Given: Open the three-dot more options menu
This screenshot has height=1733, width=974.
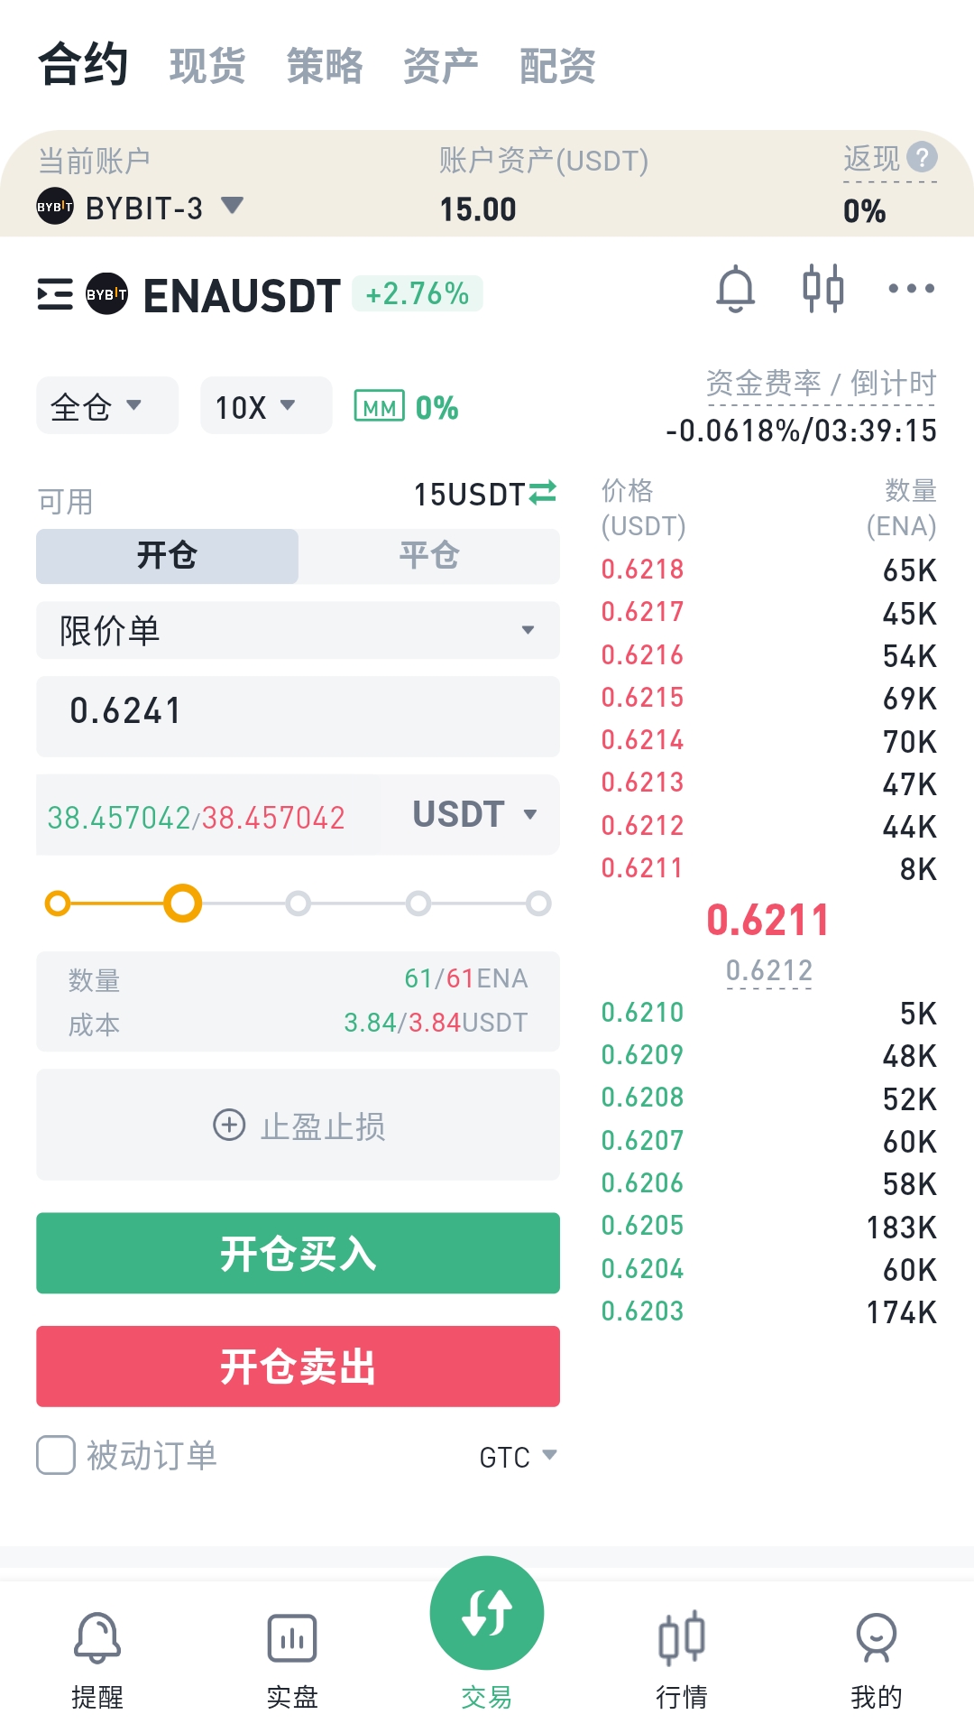Looking at the screenshot, I should tap(911, 289).
